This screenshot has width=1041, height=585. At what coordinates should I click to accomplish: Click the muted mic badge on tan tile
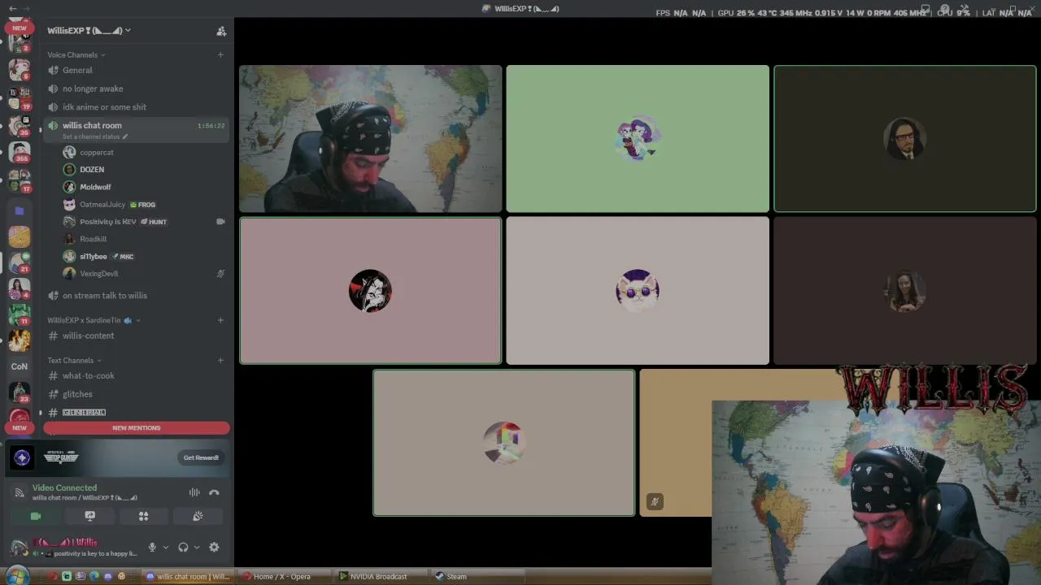coord(655,501)
